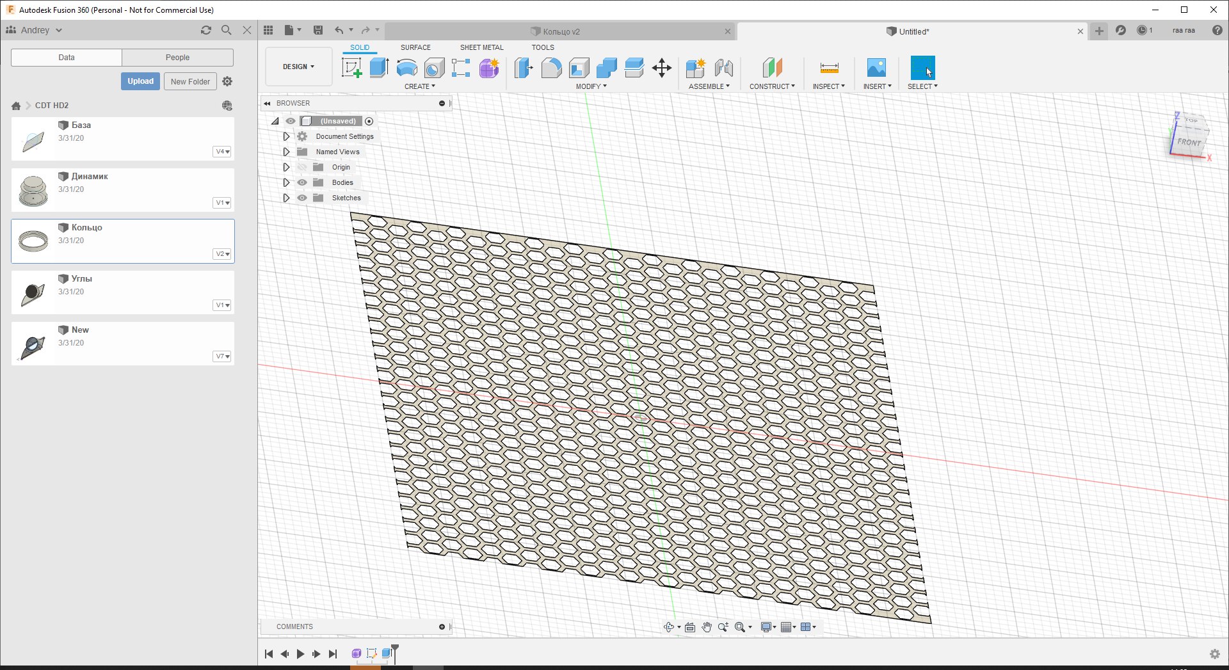
Task: Open the База version V4 dropdown
Action: coord(222,152)
